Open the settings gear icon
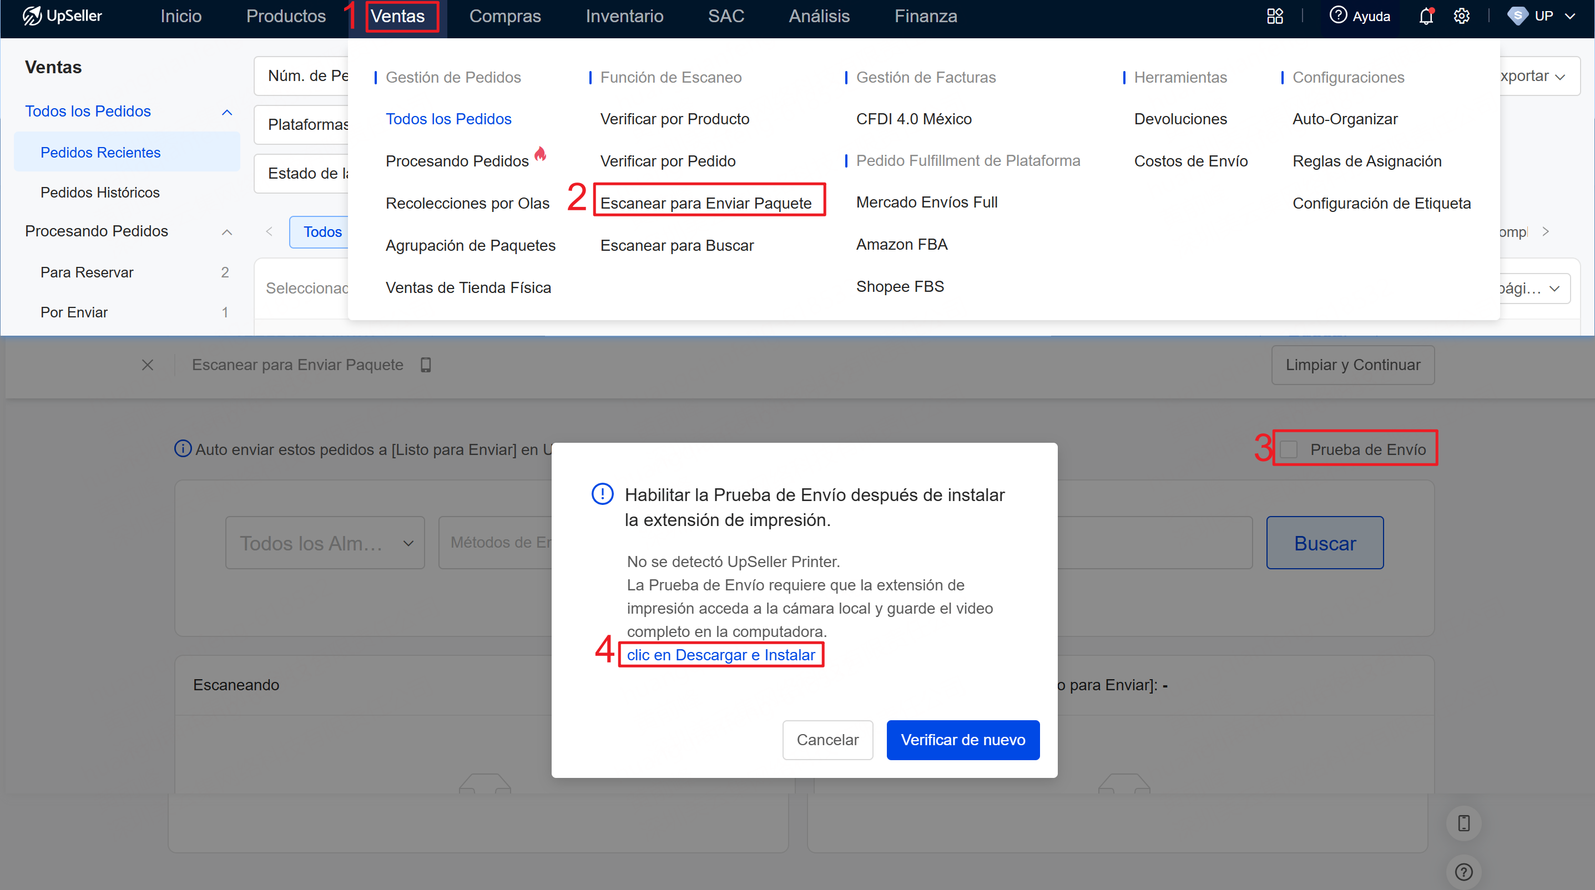The width and height of the screenshot is (1595, 890). click(x=1462, y=16)
